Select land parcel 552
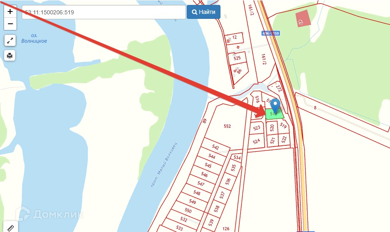The width and height of the screenshot is (390, 232). [227, 126]
